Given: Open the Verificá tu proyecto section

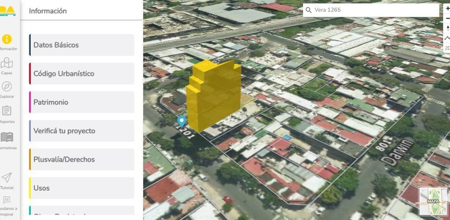Looking at the screenshot, I should [x=82, y=131].
